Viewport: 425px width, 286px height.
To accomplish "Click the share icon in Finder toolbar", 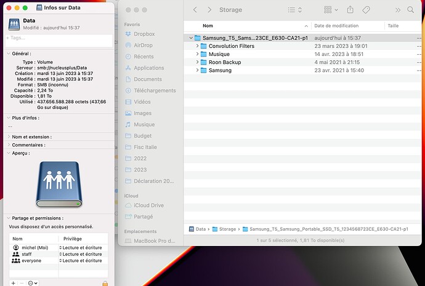I will (x=350, y=10).
